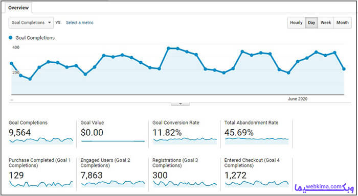Select the Engaged Users Goal 2 value 7,863
This screenshot has width=358, height=196.
[92, 175]
